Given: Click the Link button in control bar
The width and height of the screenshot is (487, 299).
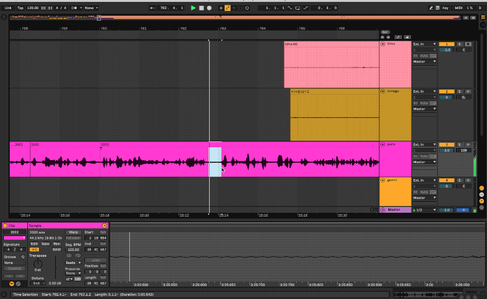Looking at the screenshot, I should (x=8, y=8).
